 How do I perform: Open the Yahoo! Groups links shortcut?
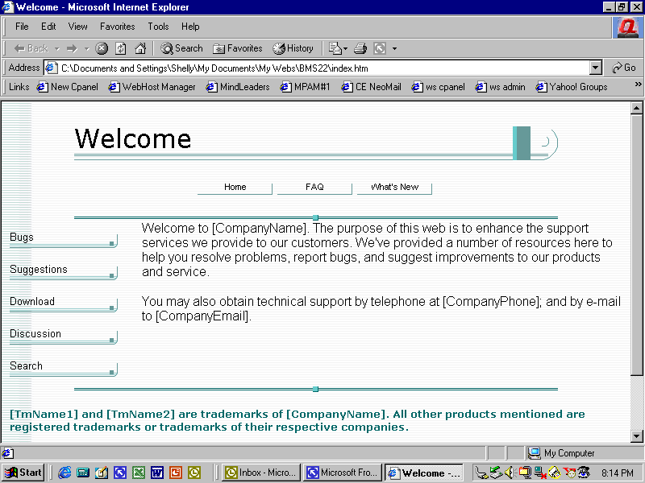572,87
